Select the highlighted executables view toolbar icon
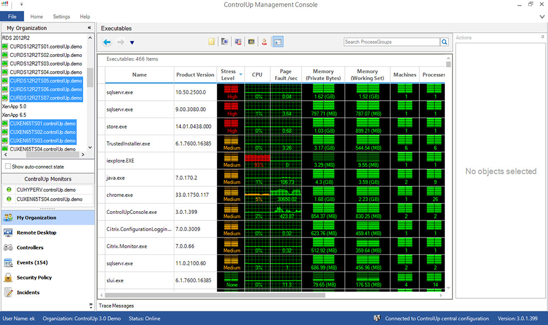The height and width of the screenshot is (325, 548). point(278,42)
